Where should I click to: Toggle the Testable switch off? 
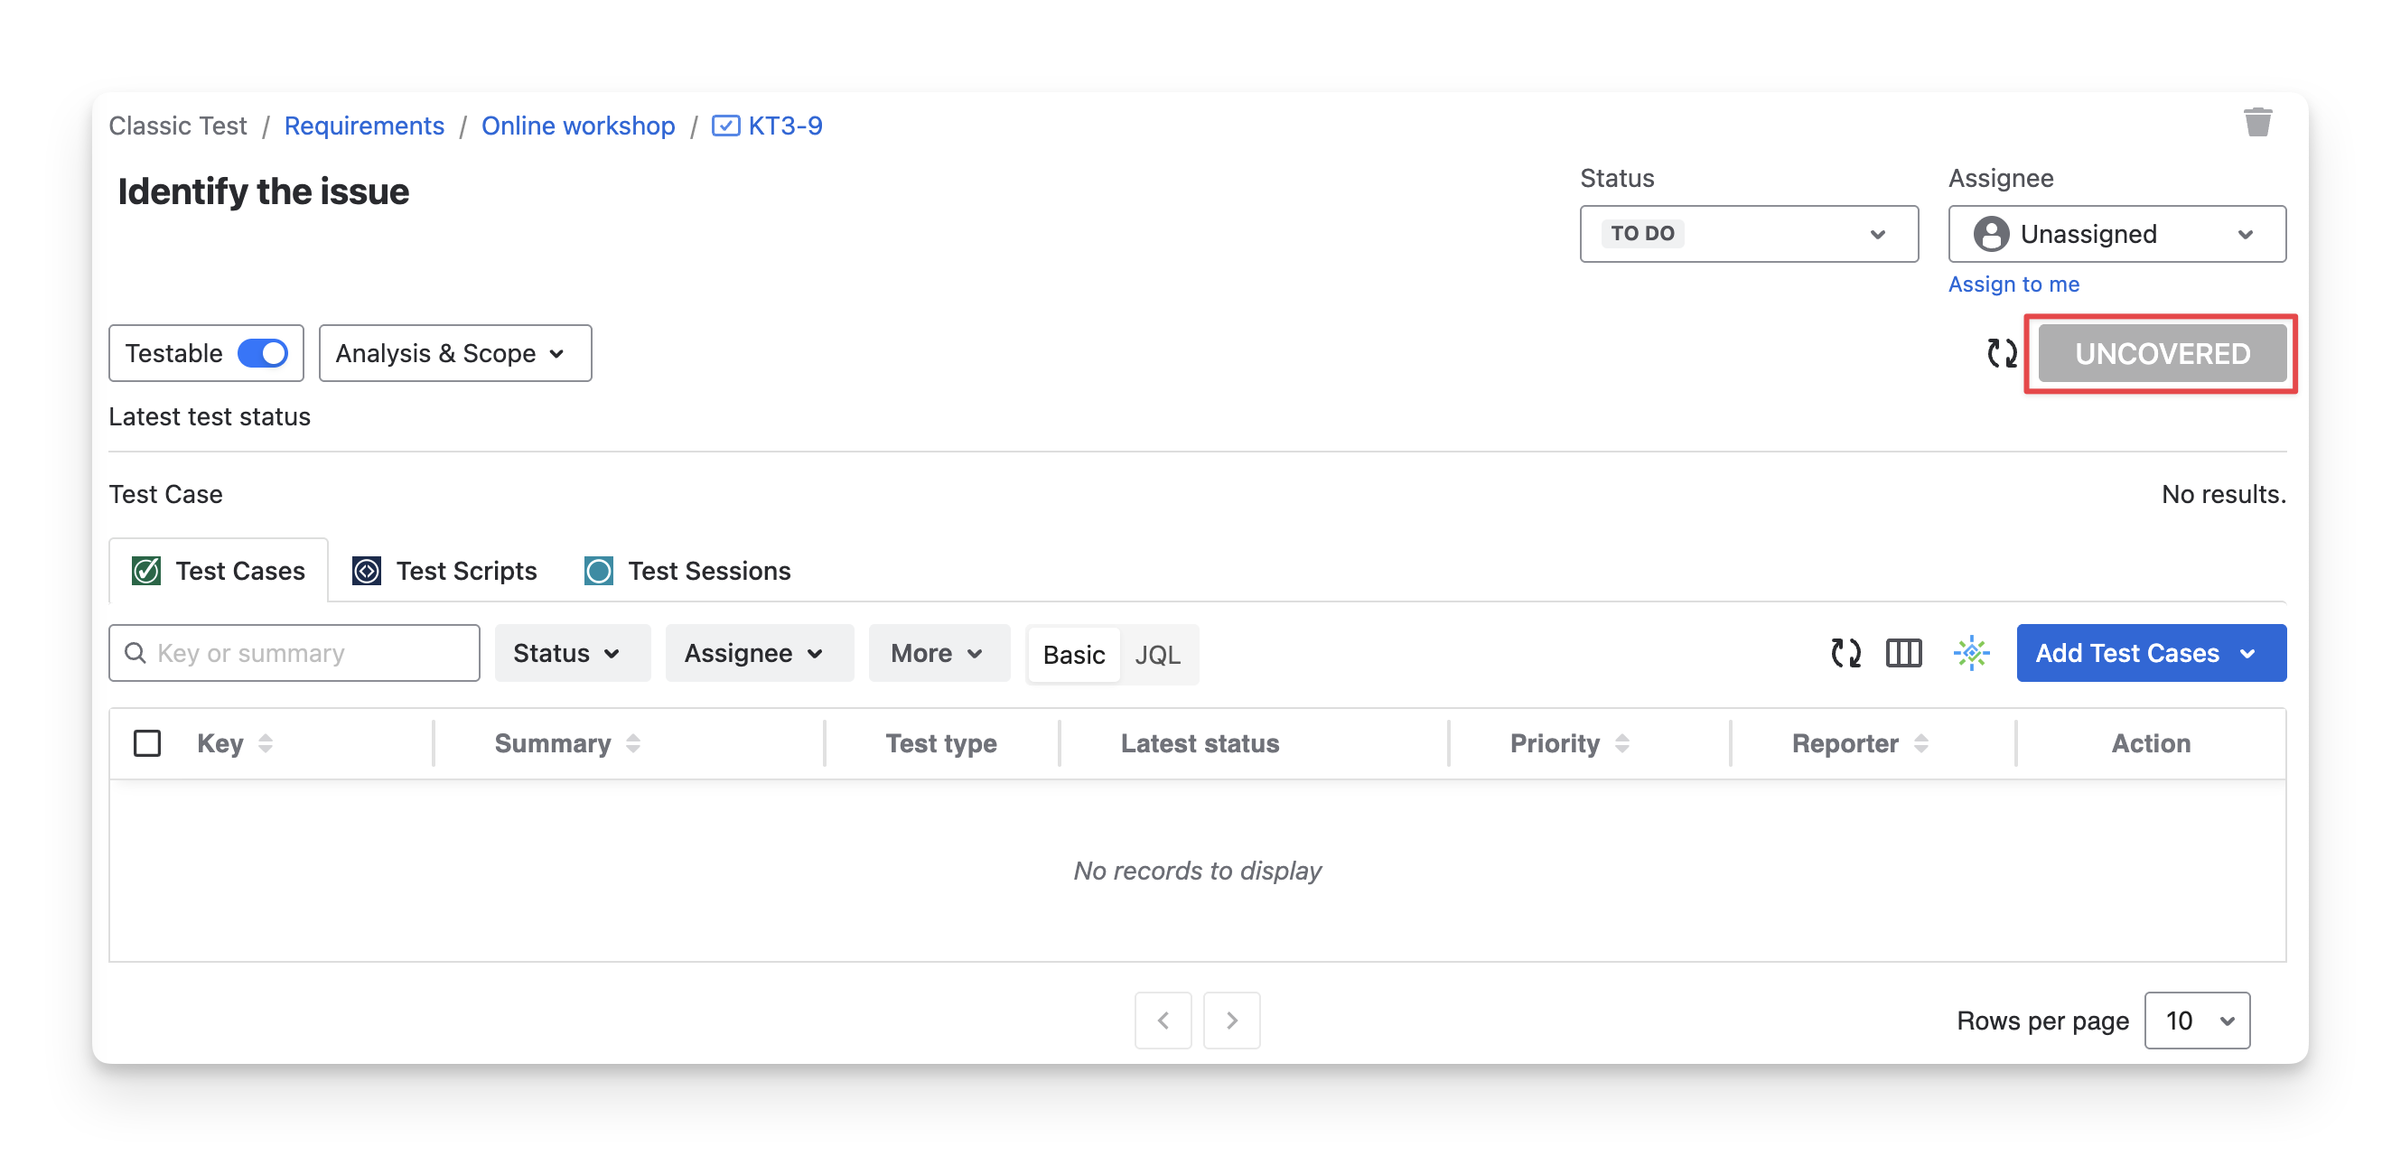pyautogui.click(x=263, y=353)
